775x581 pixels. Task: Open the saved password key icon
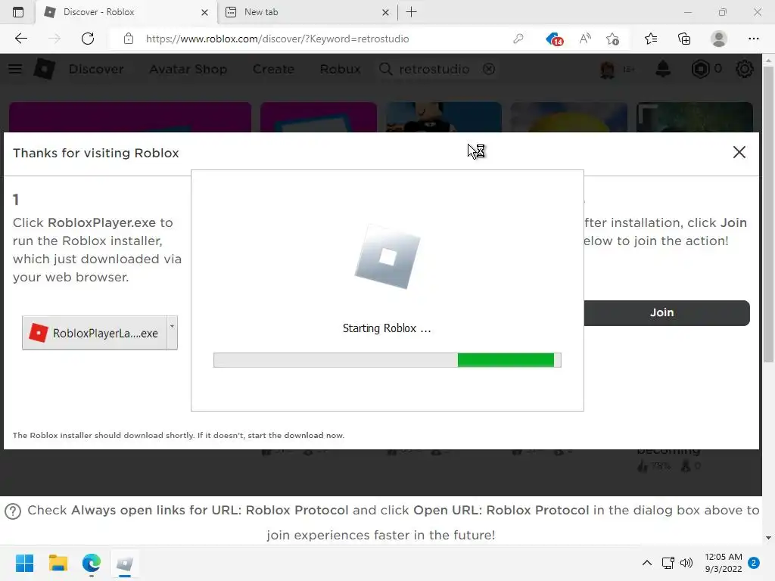click(518, 39)
